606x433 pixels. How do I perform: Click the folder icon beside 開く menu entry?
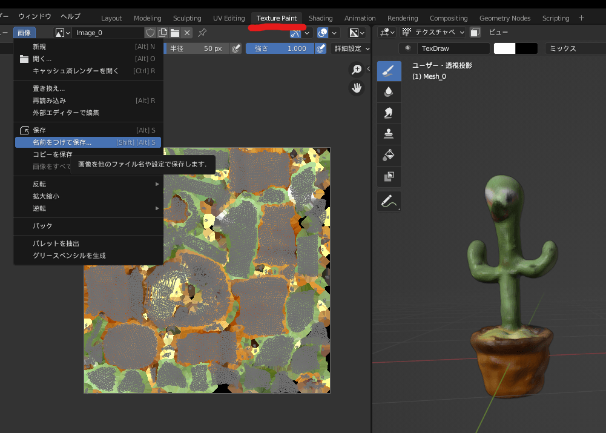tap(24, 59)
